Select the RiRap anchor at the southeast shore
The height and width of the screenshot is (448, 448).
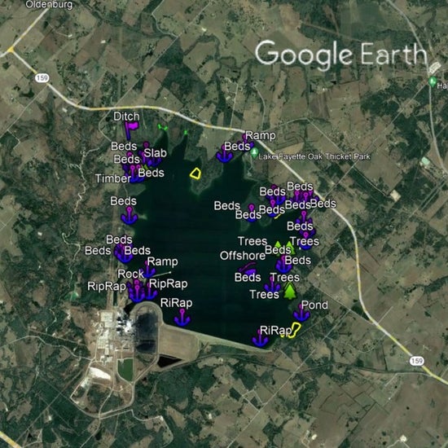[x=261, y=339]
